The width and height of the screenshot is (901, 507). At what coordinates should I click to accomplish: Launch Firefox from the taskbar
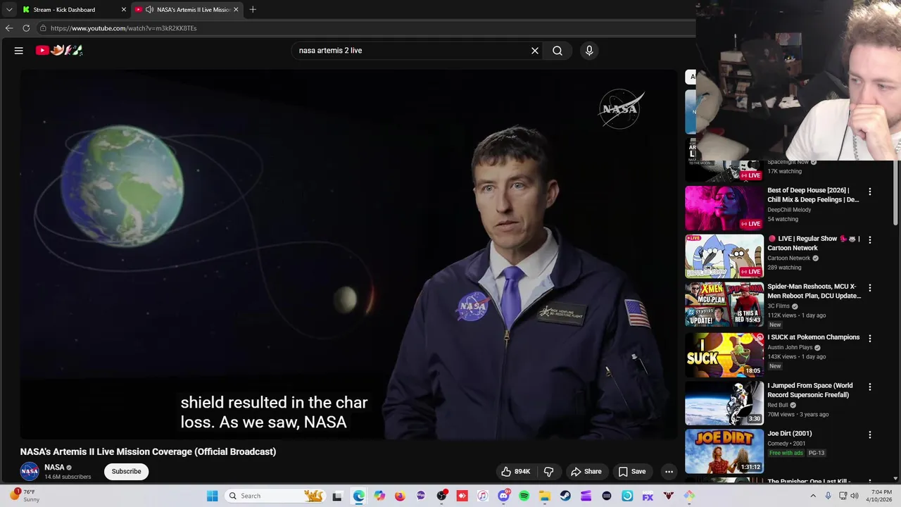pyautogui.click(x=400, y=496)
